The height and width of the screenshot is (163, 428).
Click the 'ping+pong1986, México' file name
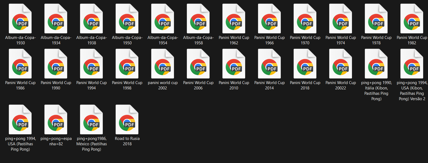[91, 144]
